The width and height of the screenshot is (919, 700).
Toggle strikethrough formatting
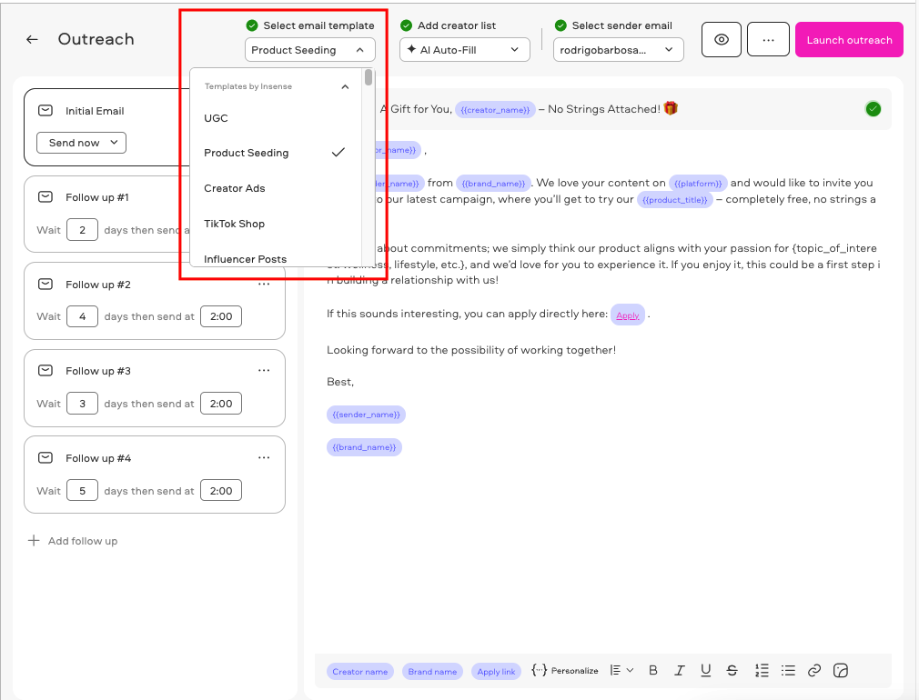point(732,671)
